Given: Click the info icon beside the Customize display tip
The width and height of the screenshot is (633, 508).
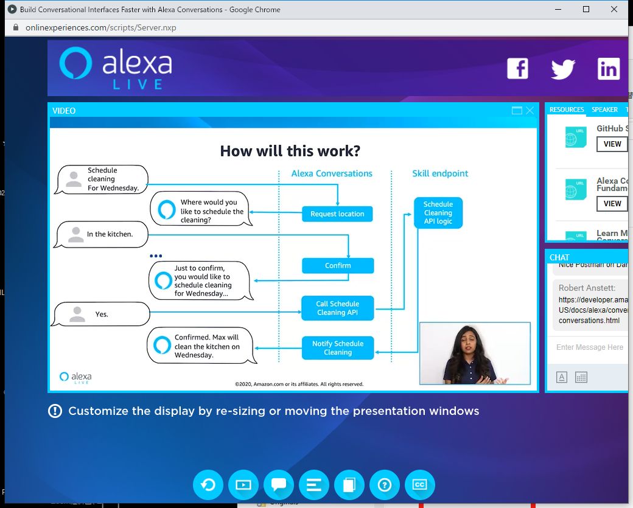Looking at the screenshot, I should (x=55, y=411).
